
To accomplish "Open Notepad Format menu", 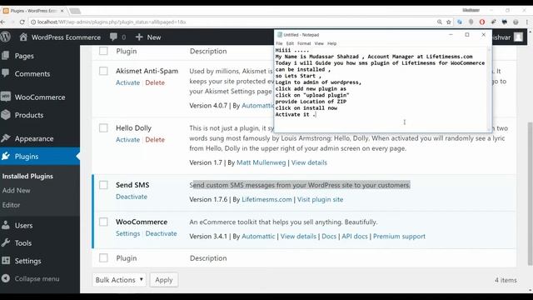I will click(304, 43).
